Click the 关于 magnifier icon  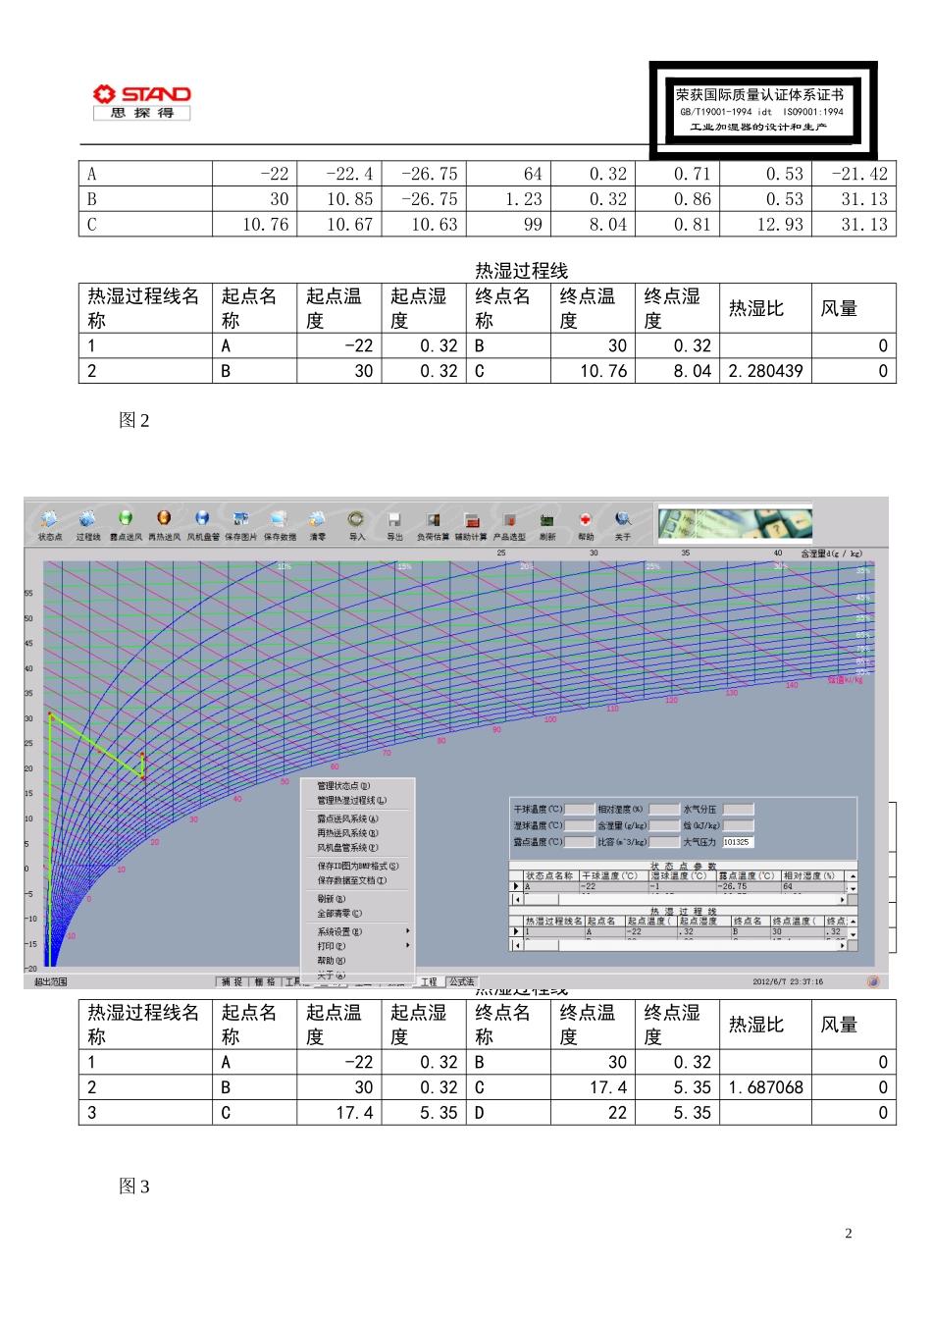tap(623, 519)
